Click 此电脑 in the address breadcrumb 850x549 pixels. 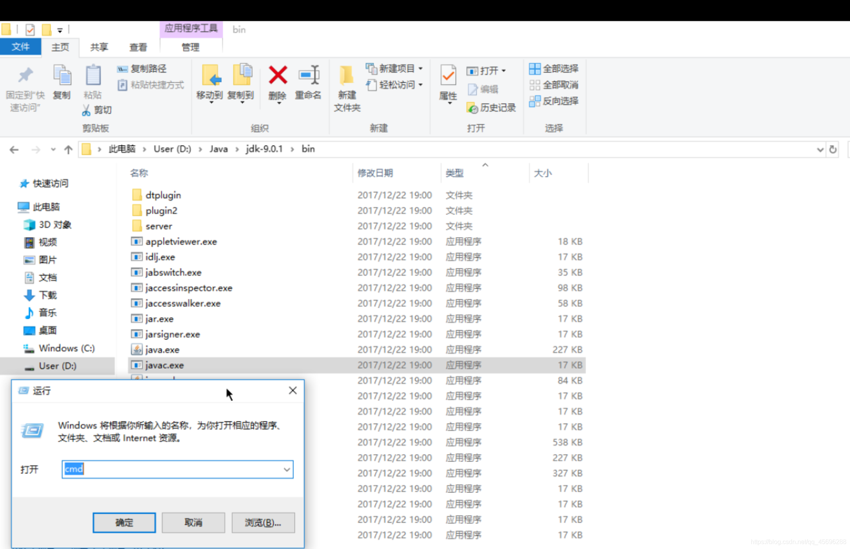122,149
